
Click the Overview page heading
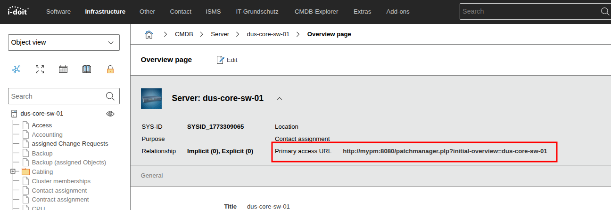(x=166, y=60)
